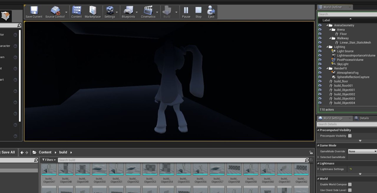Collapse the Lighting folder in outliner
The width and height of the screenshot is (377, 193).
point(327,47)
